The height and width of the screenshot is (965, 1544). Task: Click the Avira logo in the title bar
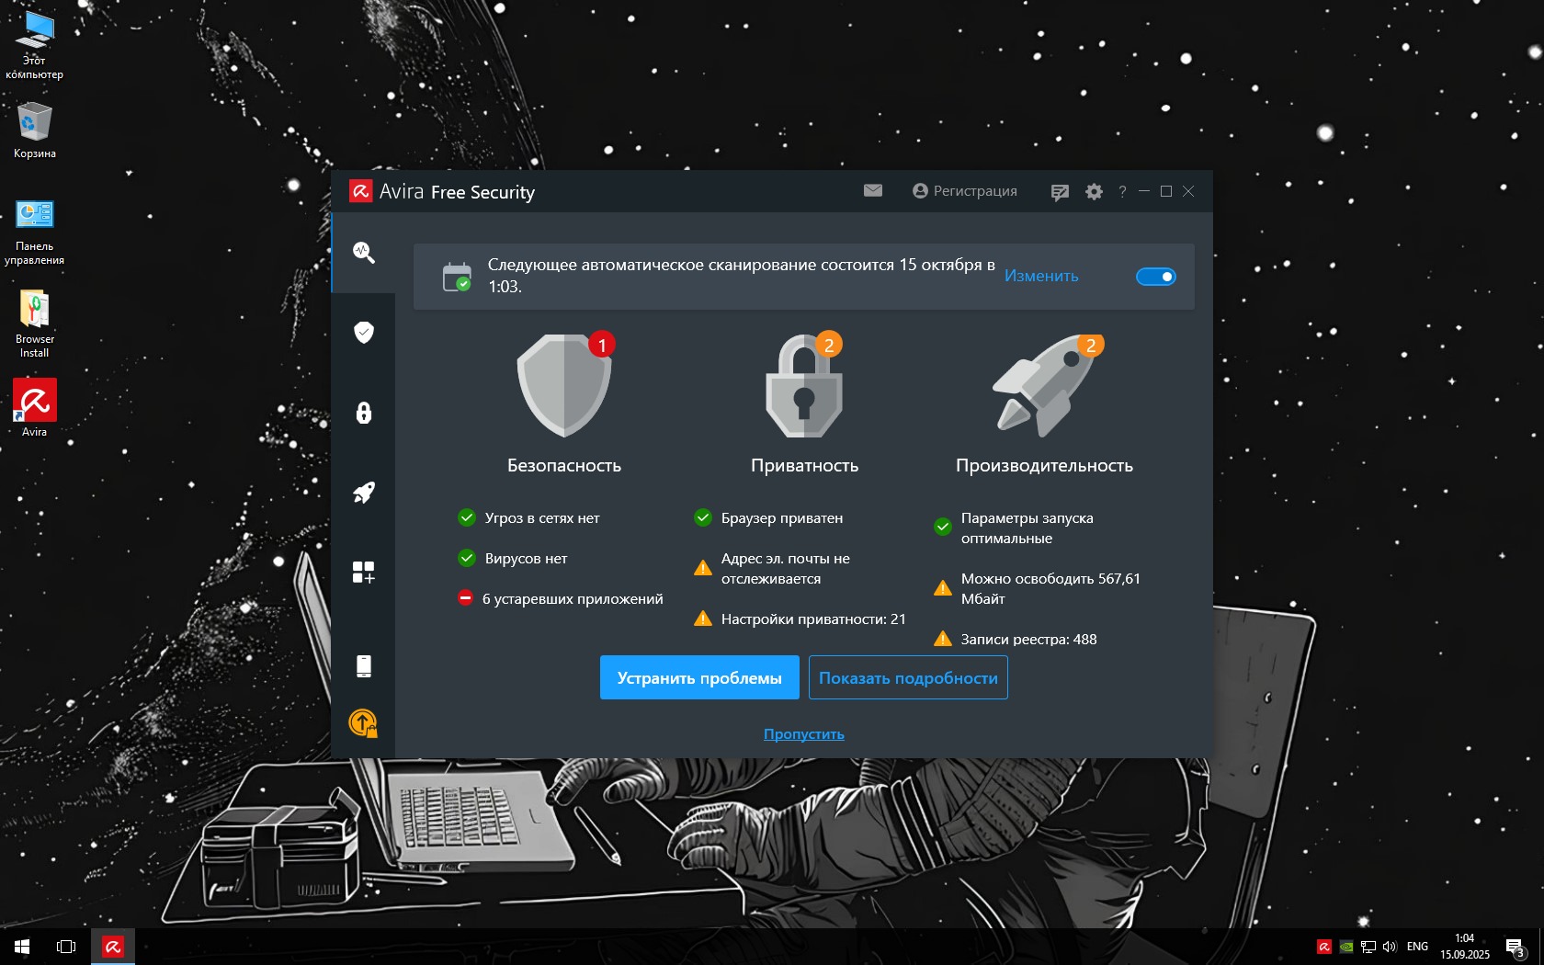point(360,191)
